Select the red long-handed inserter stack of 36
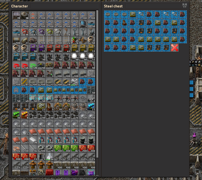The image size is (202, 180). click(x=25, y=31)
